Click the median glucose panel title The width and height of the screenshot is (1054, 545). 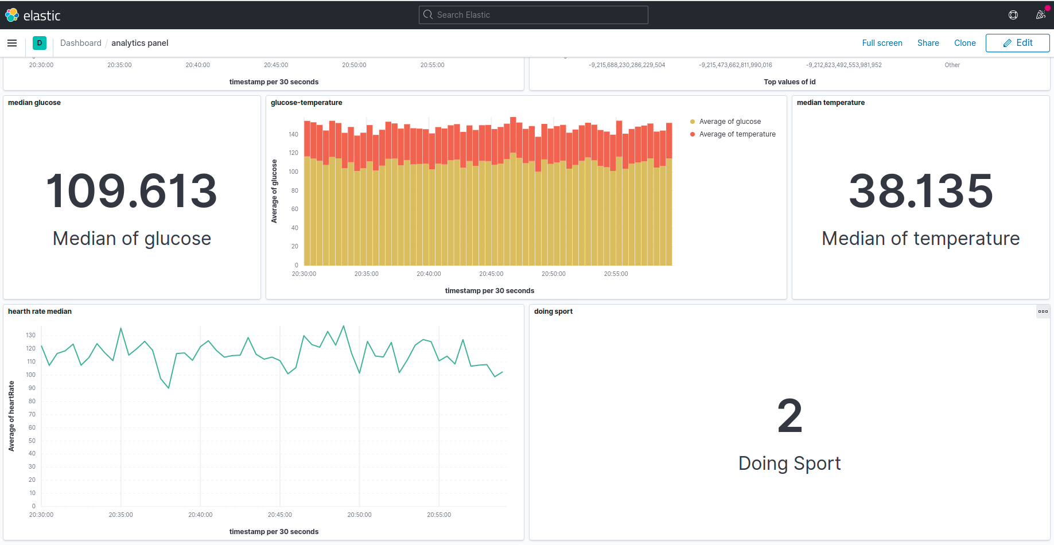point(34,103)
